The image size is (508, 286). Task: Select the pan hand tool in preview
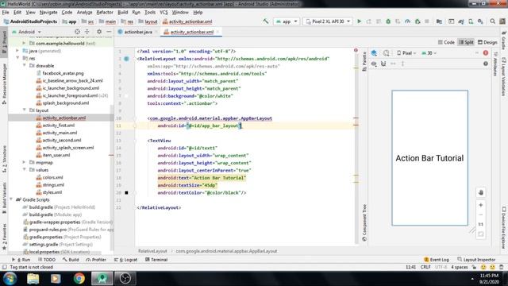pos(481,192)
